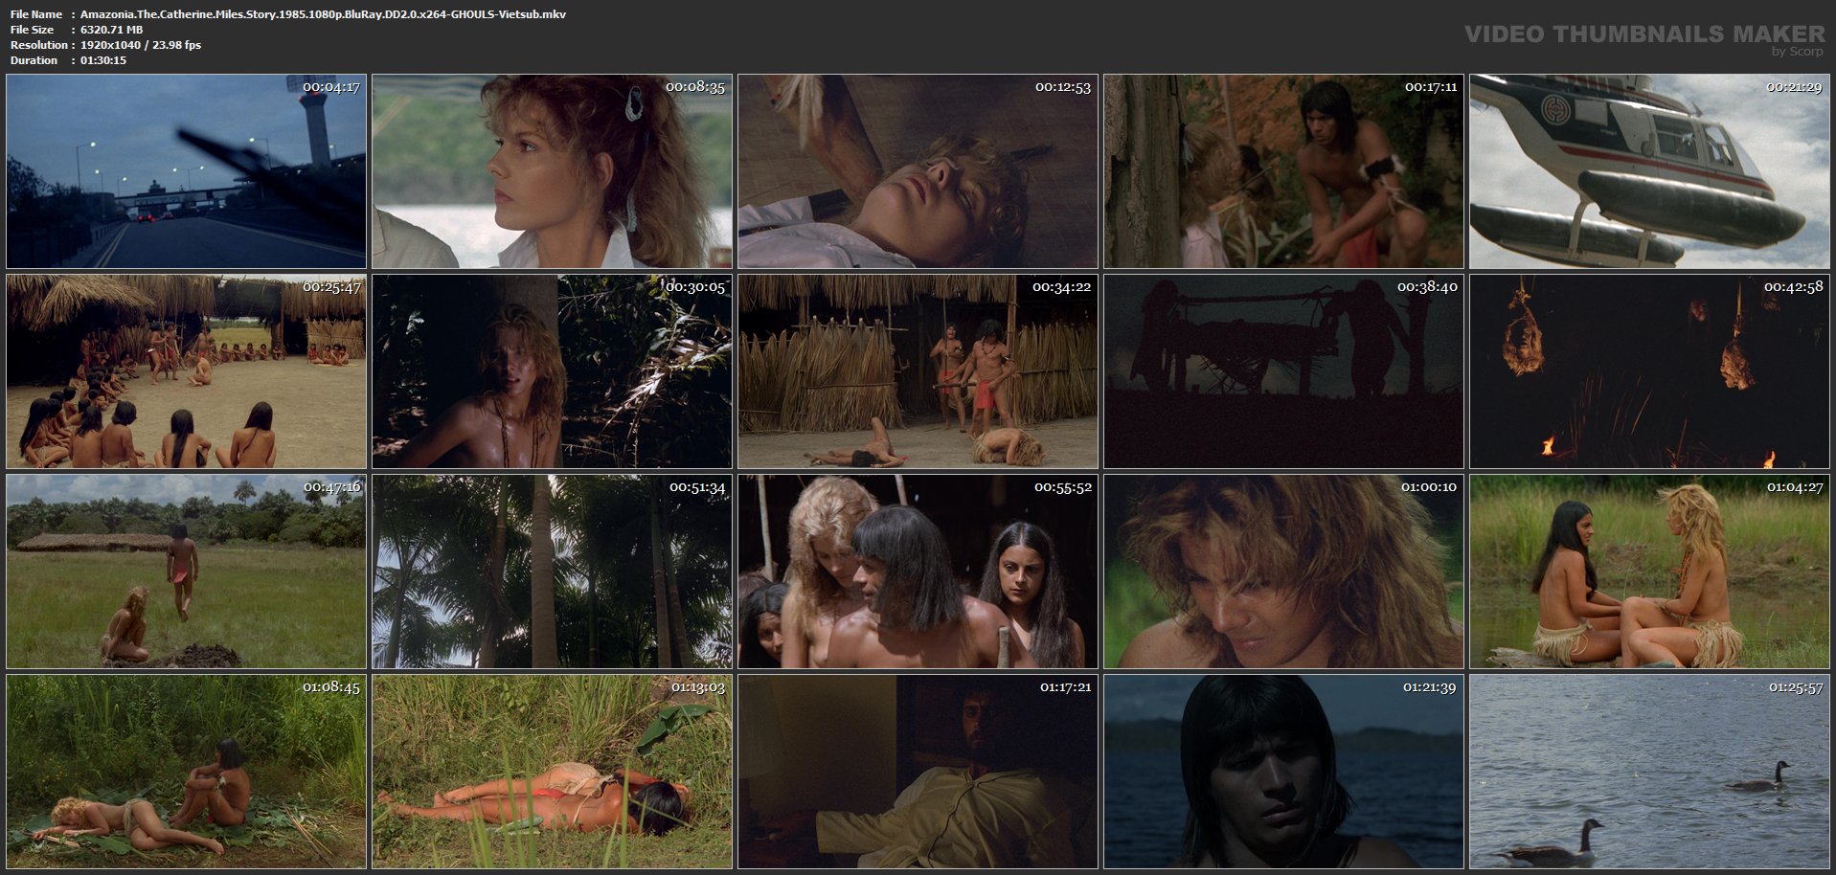
Task: Click the duration value 01:30:15
Action: (103, 60)
